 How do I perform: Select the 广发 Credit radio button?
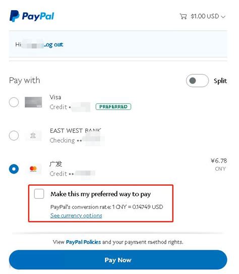tap(14, 169)
